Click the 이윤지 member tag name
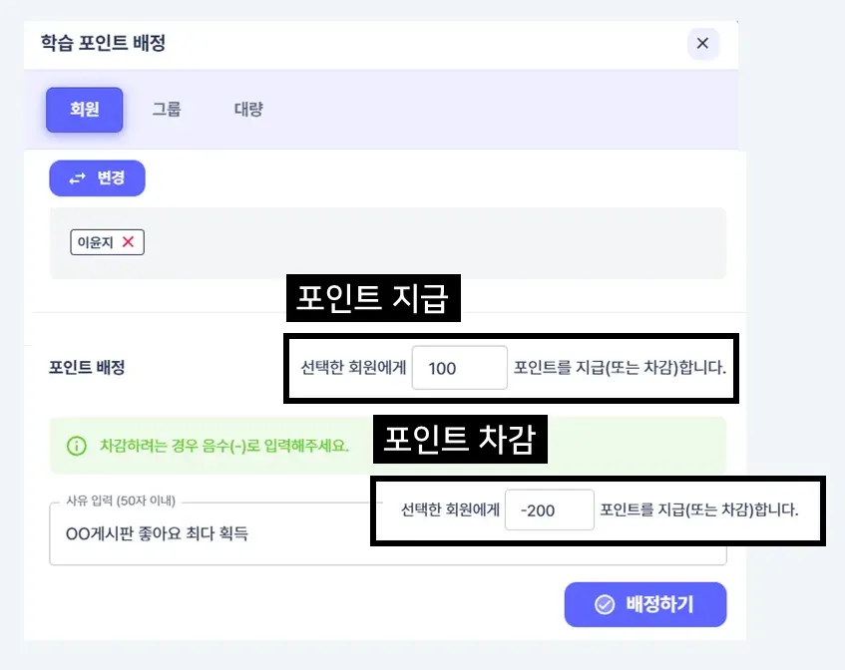The image size is (845, 670). click(97, 241)
